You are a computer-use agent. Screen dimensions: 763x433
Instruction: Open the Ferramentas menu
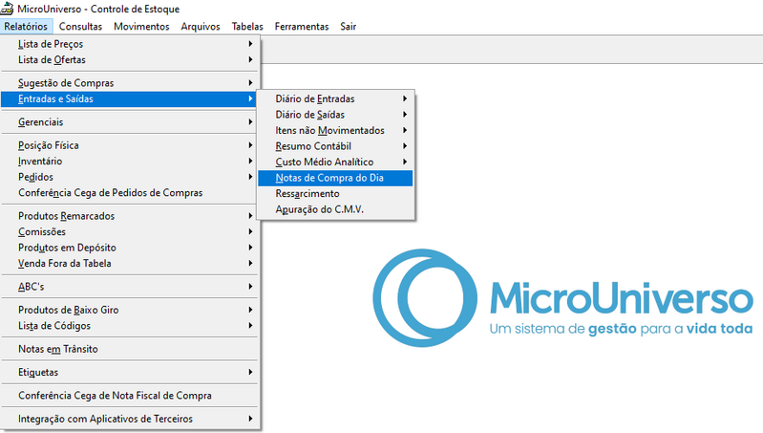tap(301, 27)
